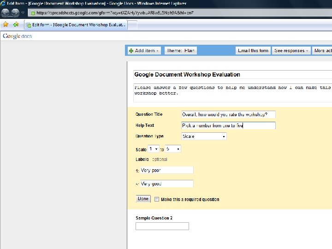Click the Question Title input field

click(228, 114)
